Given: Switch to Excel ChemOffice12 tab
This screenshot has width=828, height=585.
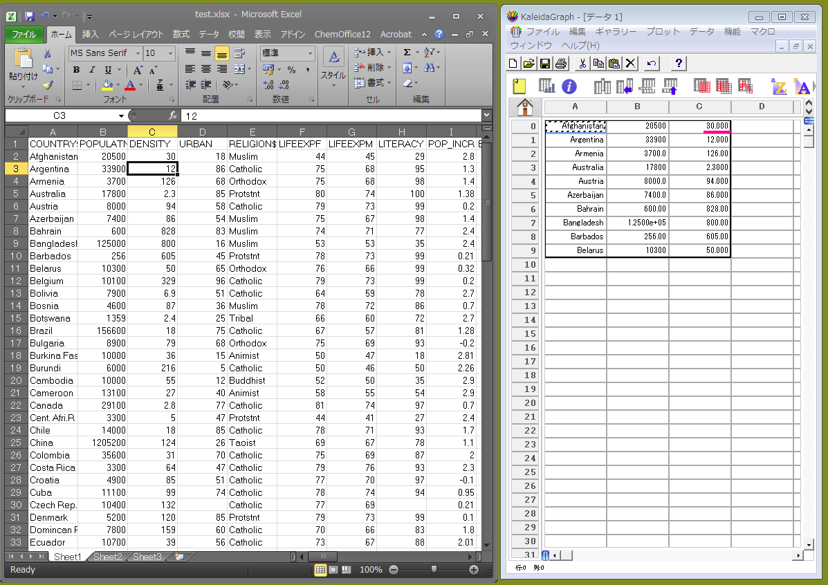Looking at the screenshot, I should click(x=342, y=35).
